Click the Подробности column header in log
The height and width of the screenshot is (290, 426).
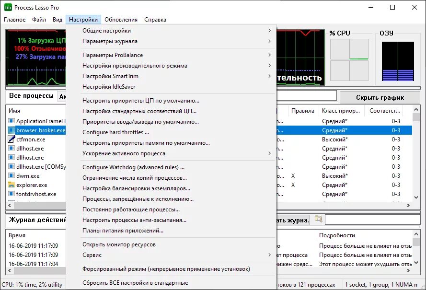(364, 235)
